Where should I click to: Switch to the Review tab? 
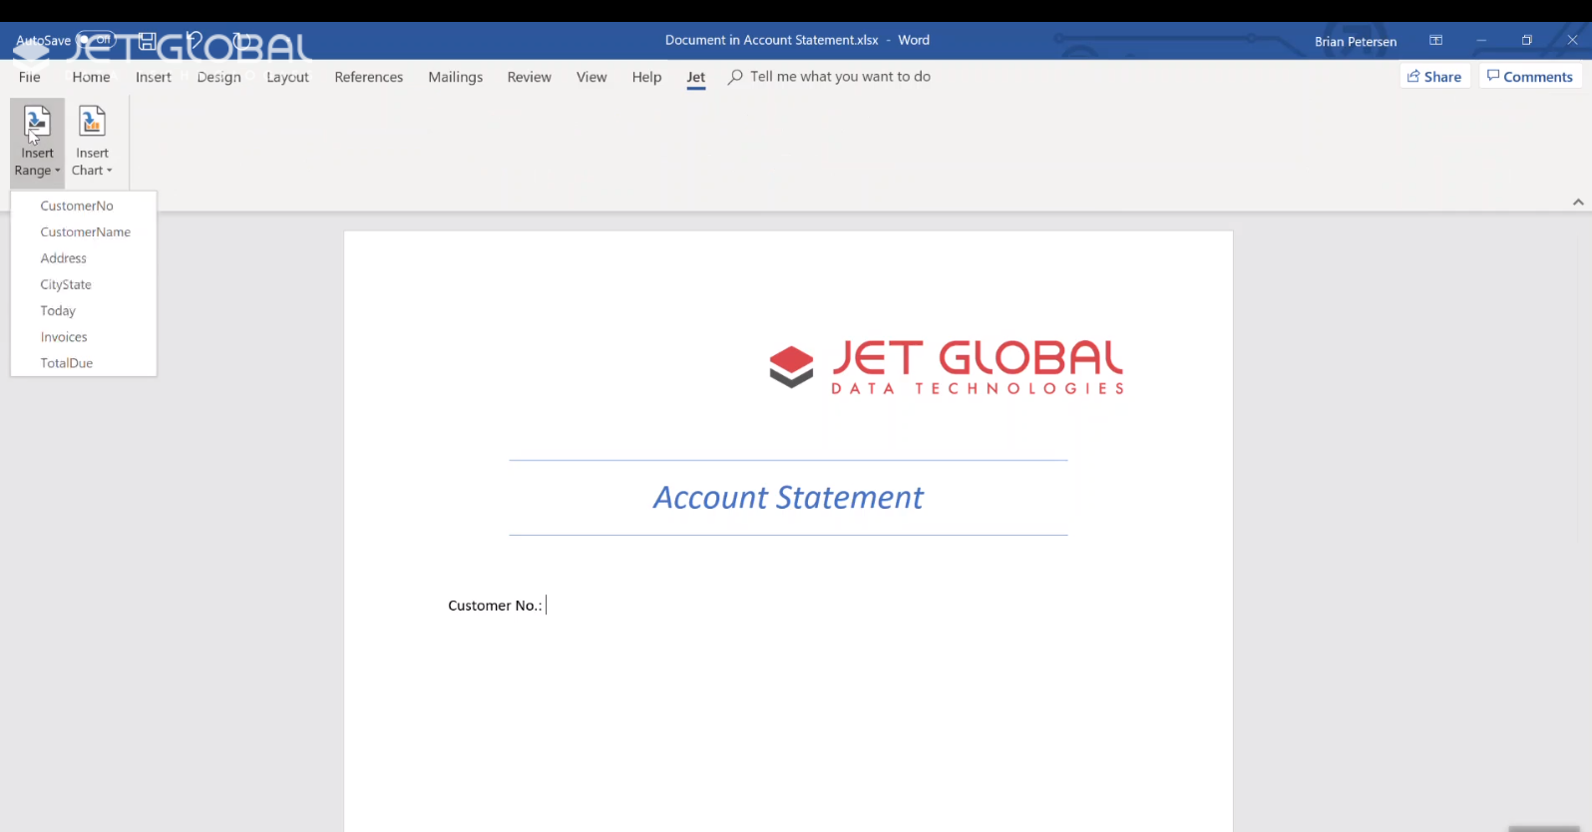pyautogui.click(x=529, y=77)
